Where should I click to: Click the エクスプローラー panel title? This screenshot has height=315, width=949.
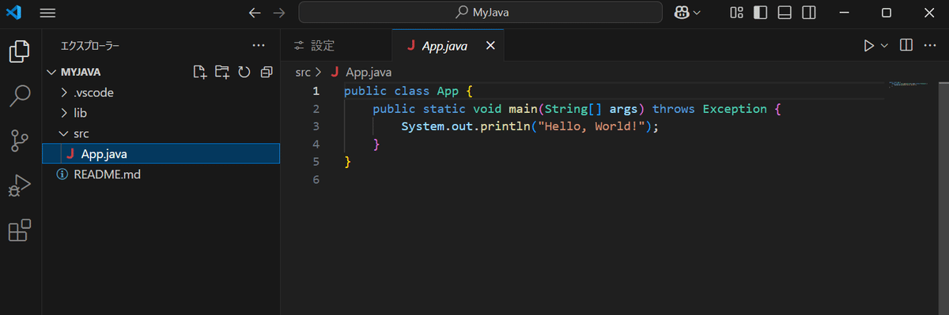(x=91, y=46)
